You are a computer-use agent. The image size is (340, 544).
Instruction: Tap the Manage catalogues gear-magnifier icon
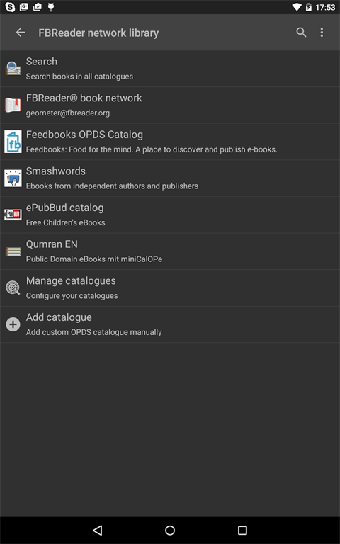click(13, 288)
